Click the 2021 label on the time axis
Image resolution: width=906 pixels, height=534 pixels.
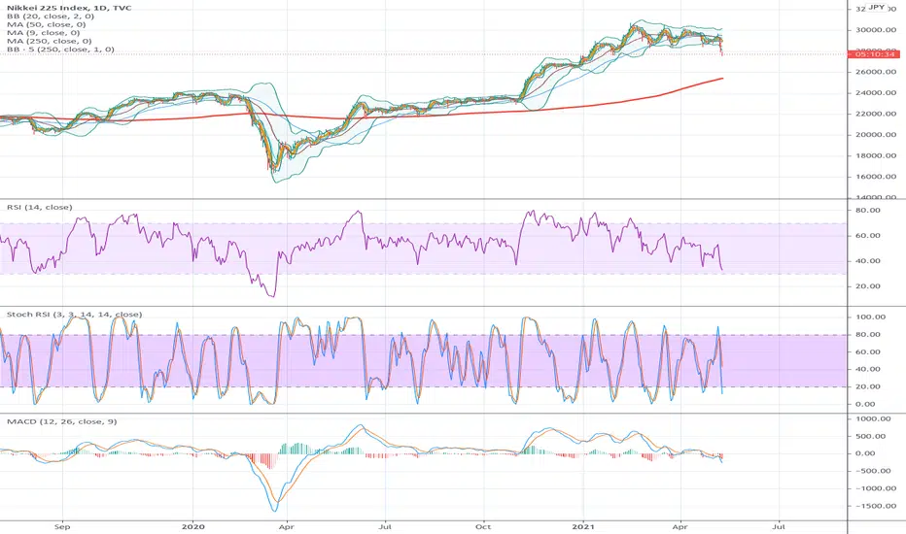583,526
